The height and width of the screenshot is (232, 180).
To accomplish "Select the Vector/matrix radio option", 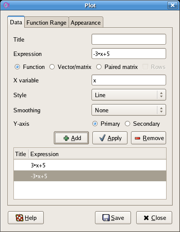I will (52, 67).
